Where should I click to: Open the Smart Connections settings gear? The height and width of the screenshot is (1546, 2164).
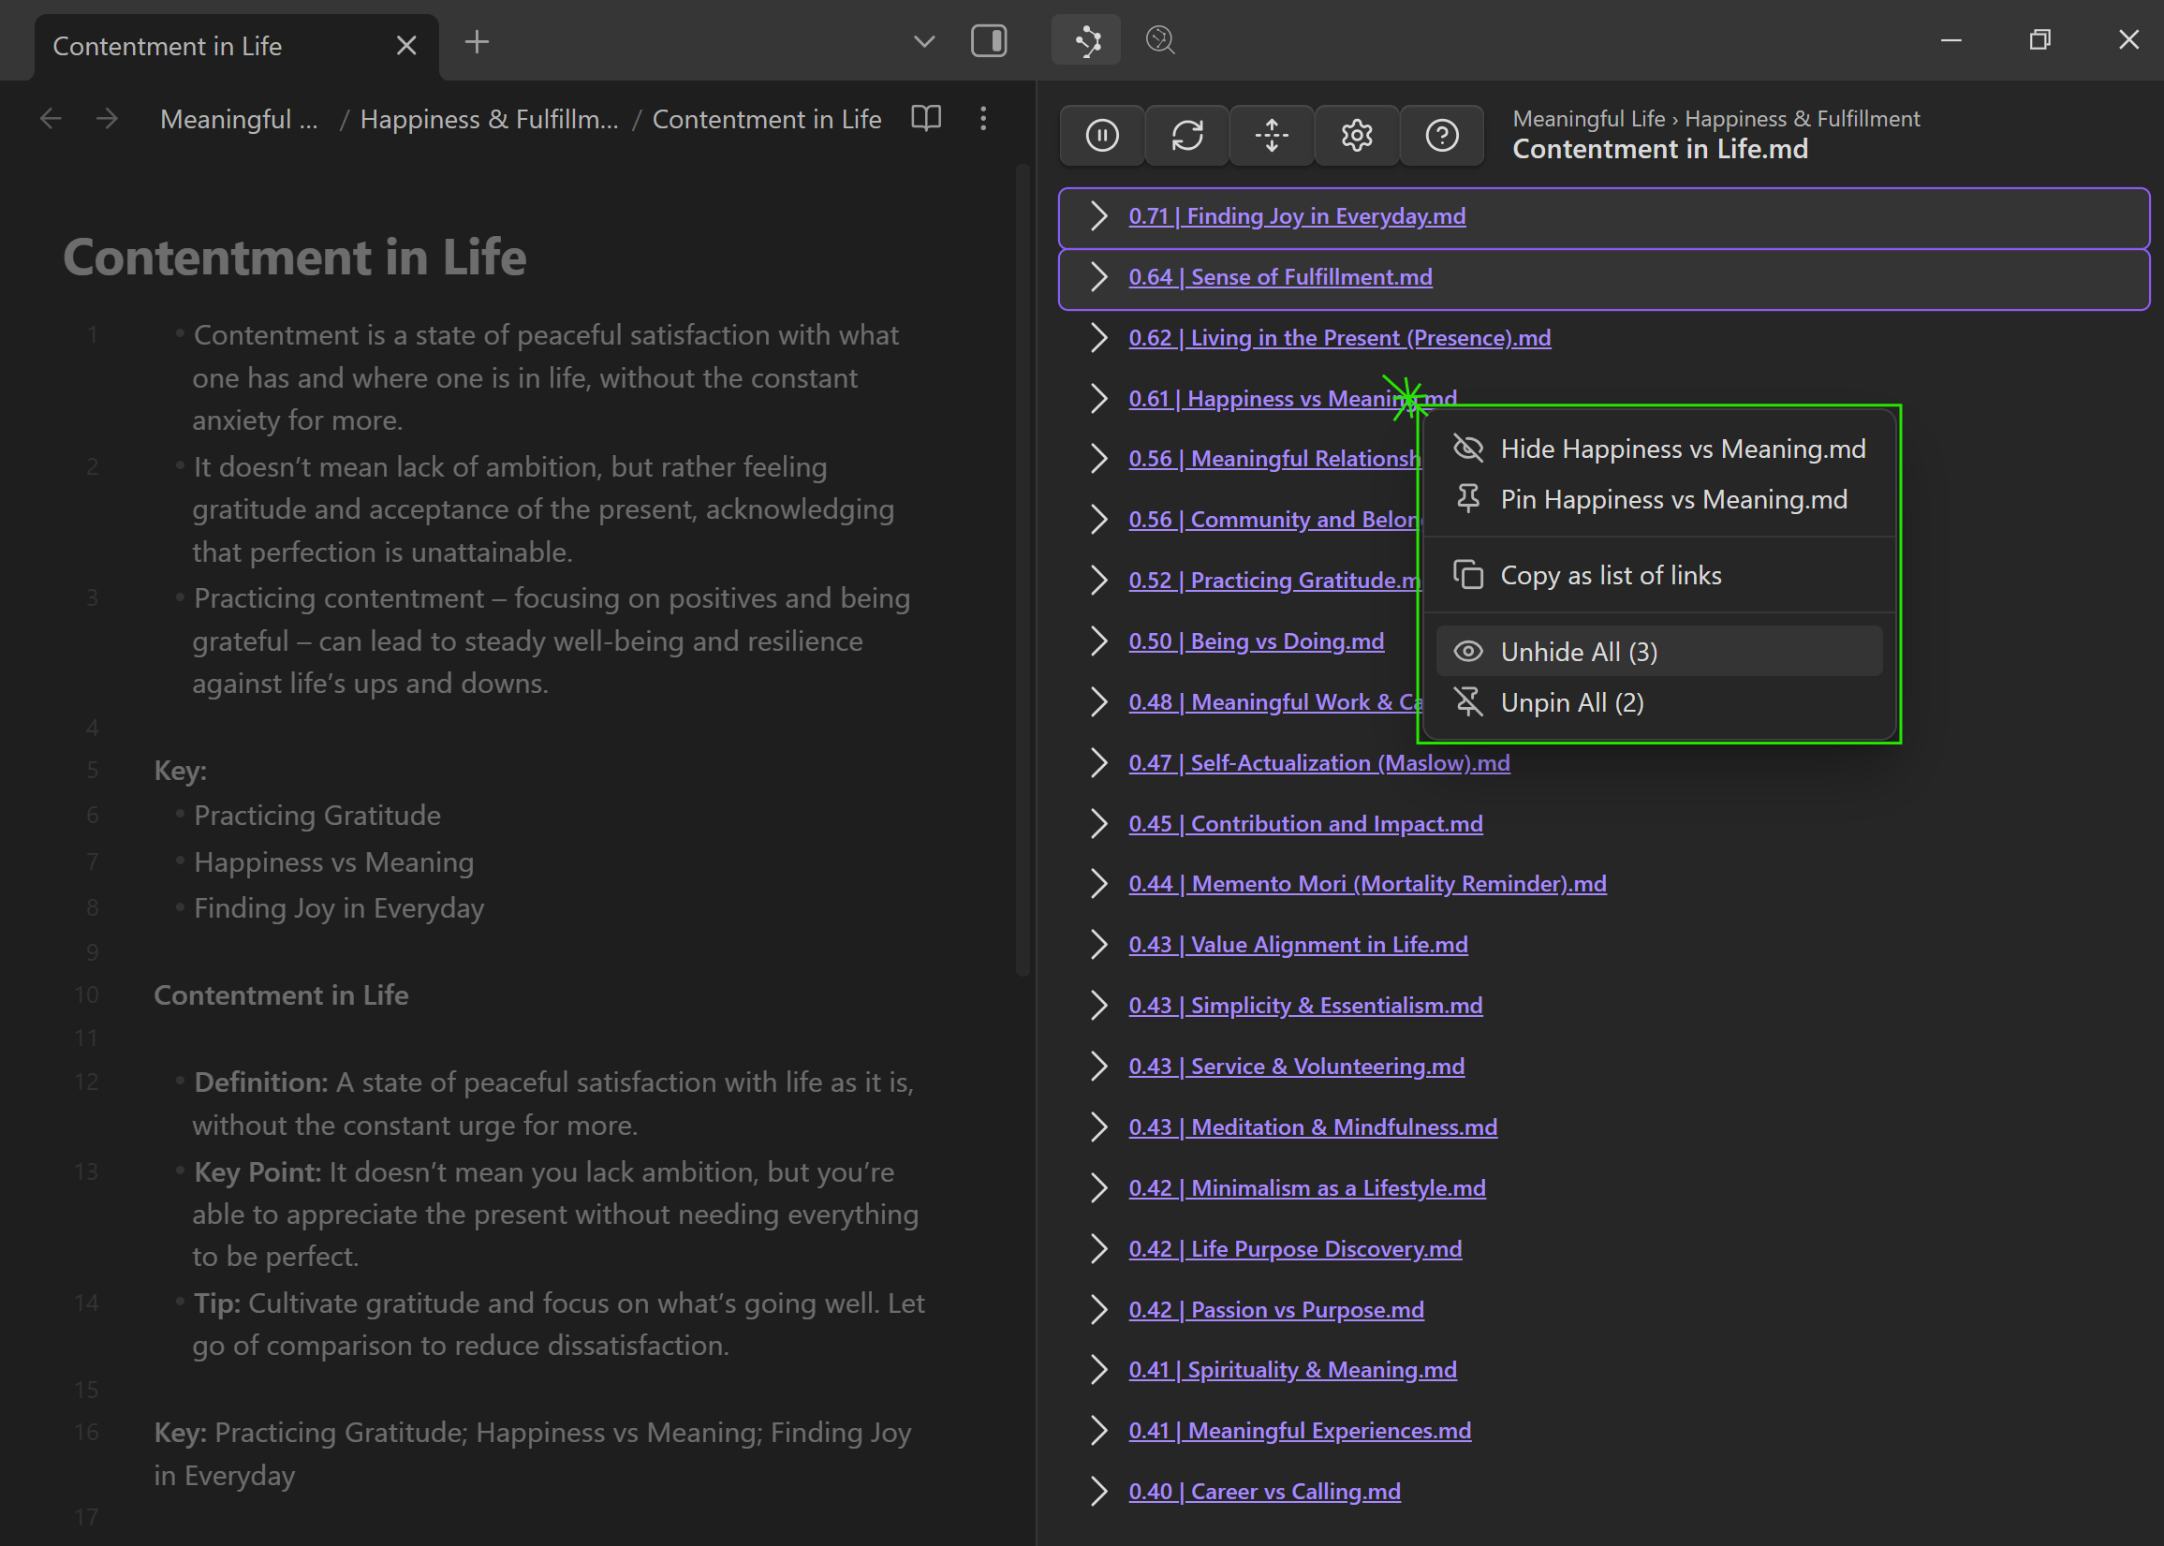coord(1356,135)
